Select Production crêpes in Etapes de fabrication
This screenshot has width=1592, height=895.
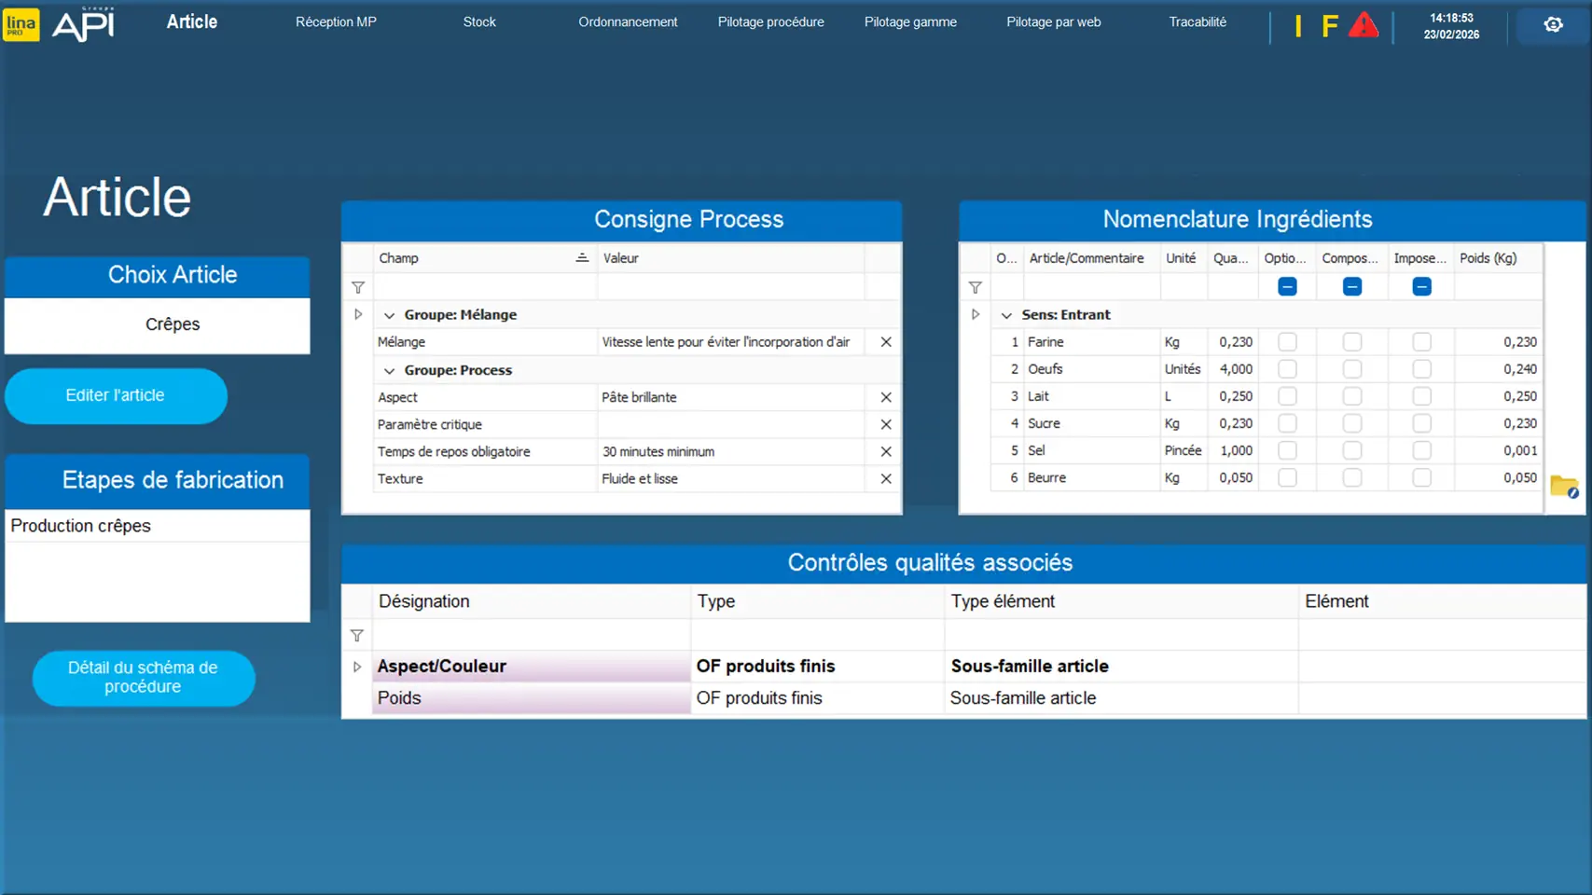tap(81, 526)
